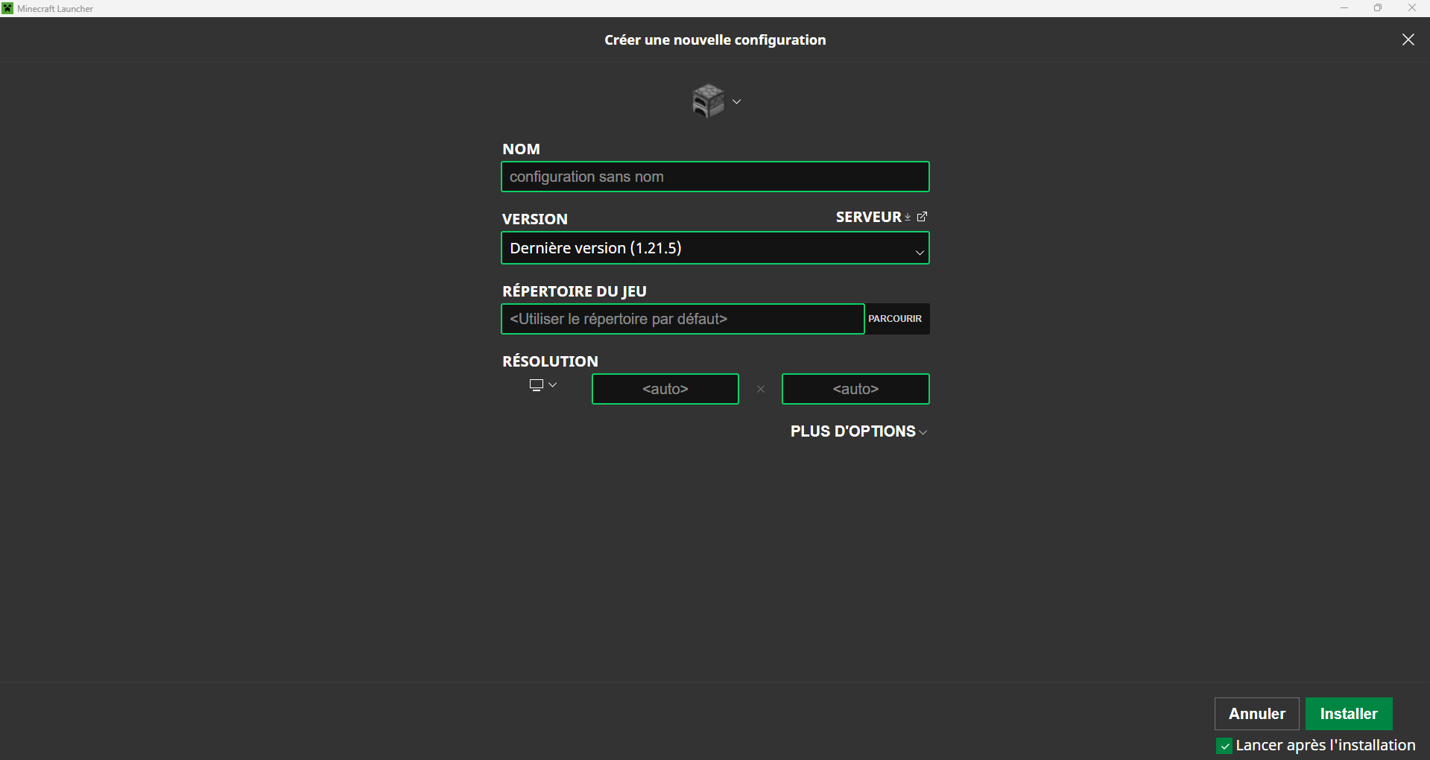Expand the chevron beside the furnace icon
1430x760 pixels.
pos(736,101)
